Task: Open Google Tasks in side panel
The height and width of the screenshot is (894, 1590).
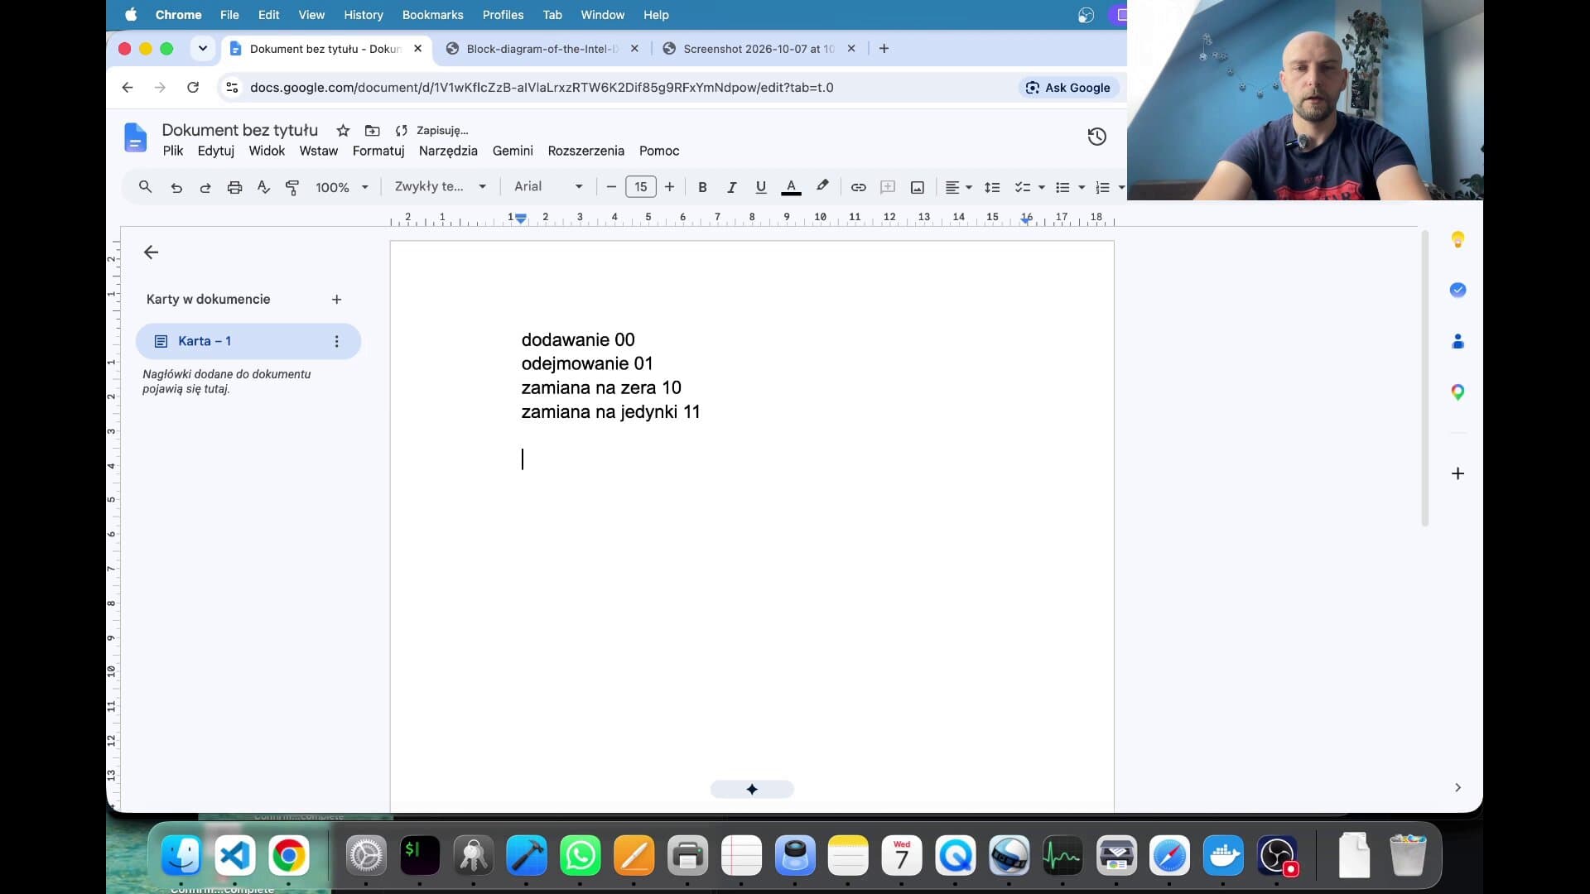Action: click(x=1458, y=290)
